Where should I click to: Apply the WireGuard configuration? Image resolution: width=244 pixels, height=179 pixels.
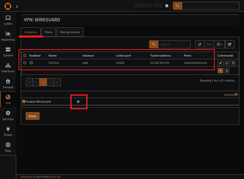(33, 116)
